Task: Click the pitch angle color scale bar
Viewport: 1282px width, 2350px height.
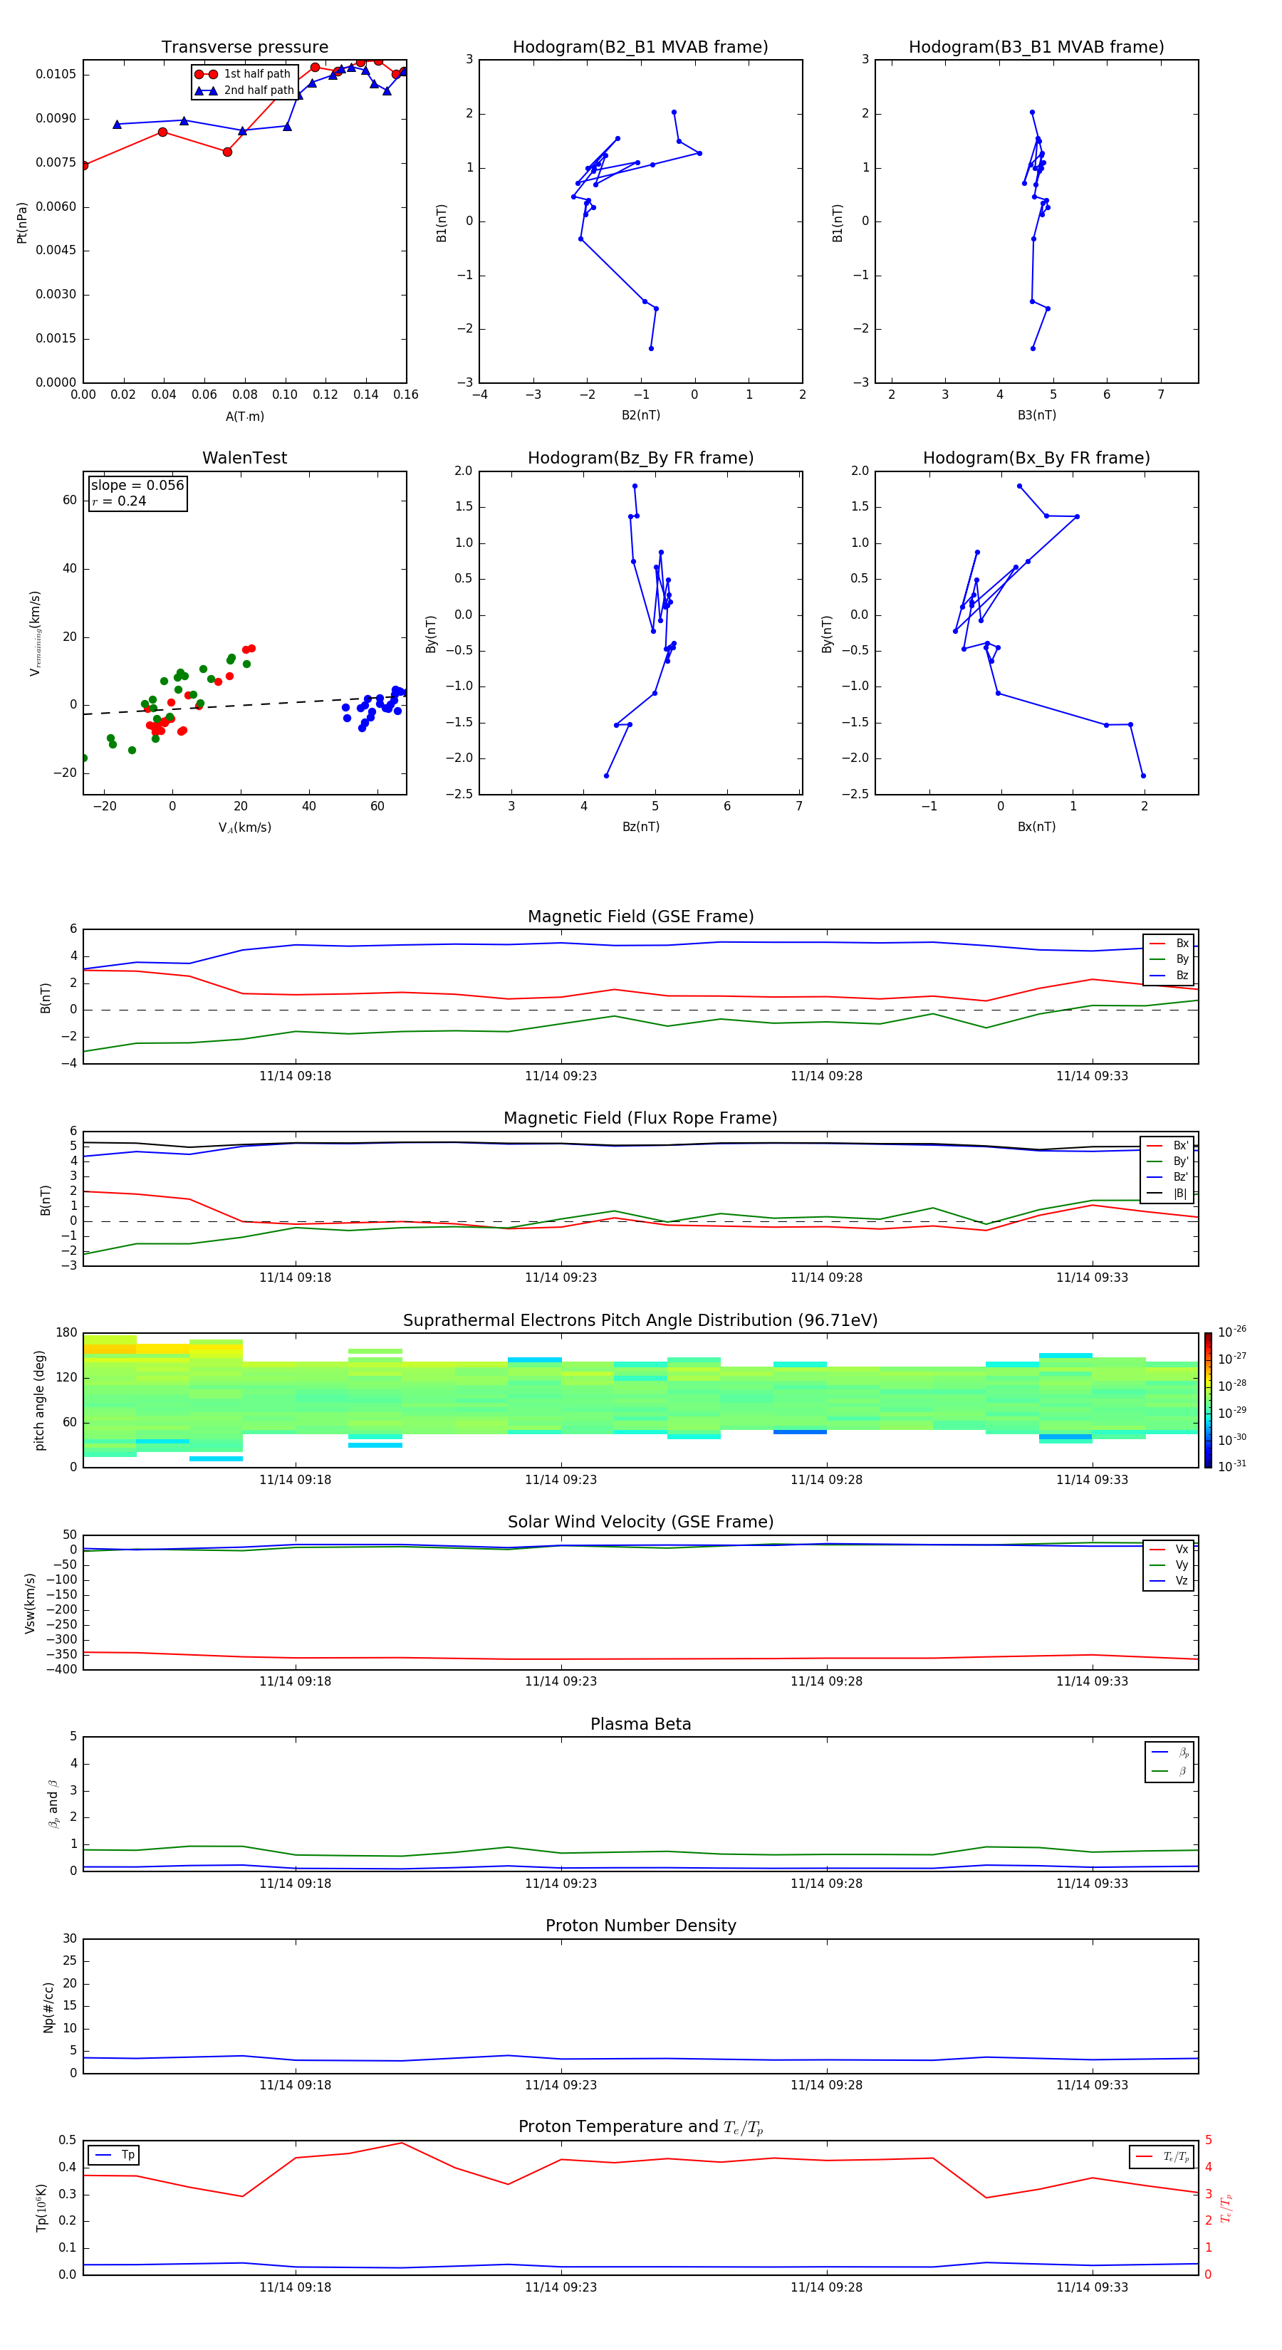Action: (x=1208, y=1399)
